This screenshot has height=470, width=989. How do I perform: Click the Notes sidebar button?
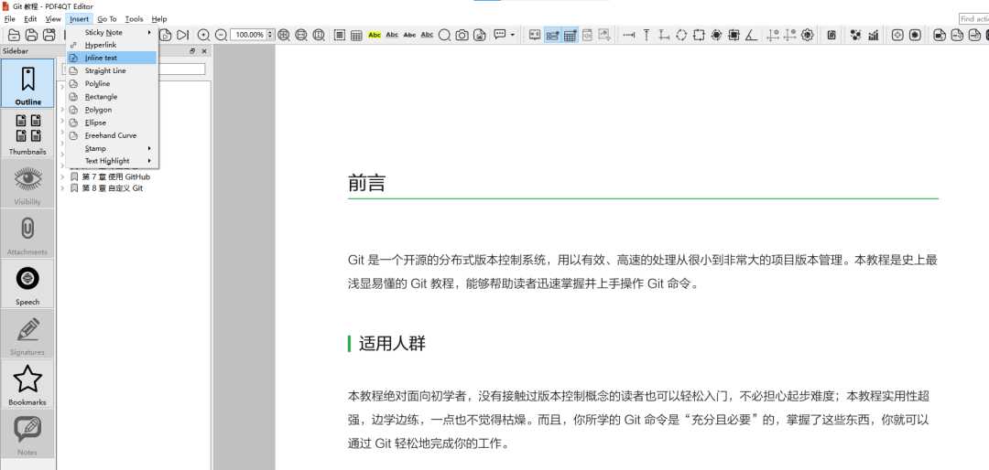(x=27, y=434)
